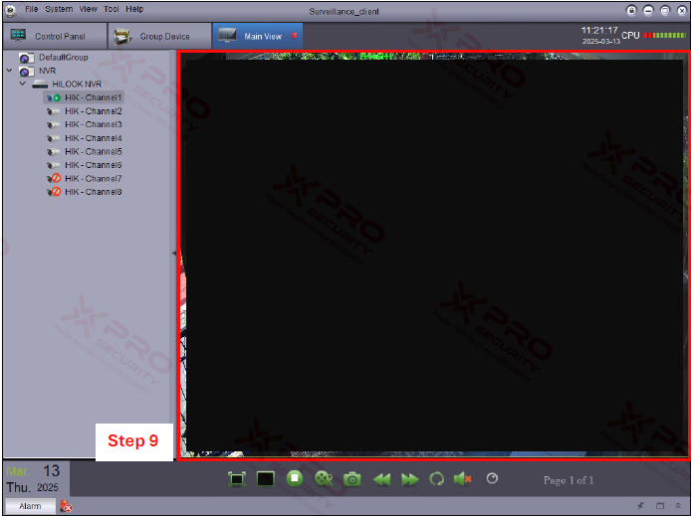Open the Tool menu

click(112, 9)
